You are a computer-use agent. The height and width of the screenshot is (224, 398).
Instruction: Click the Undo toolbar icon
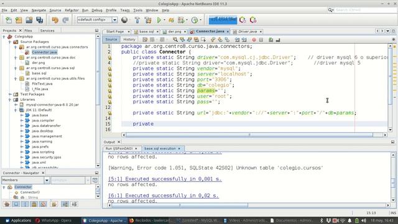tap(55, 20)
